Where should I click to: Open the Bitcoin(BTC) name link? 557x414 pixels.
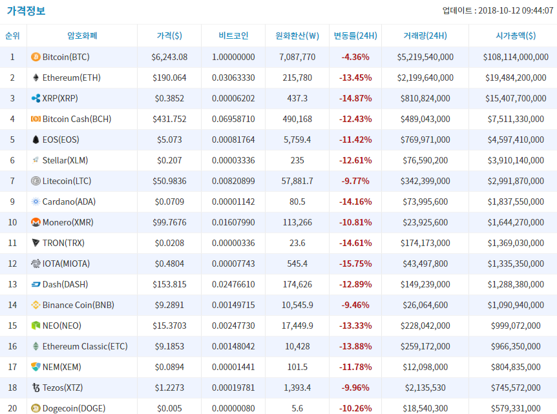[x=66, y=57]
